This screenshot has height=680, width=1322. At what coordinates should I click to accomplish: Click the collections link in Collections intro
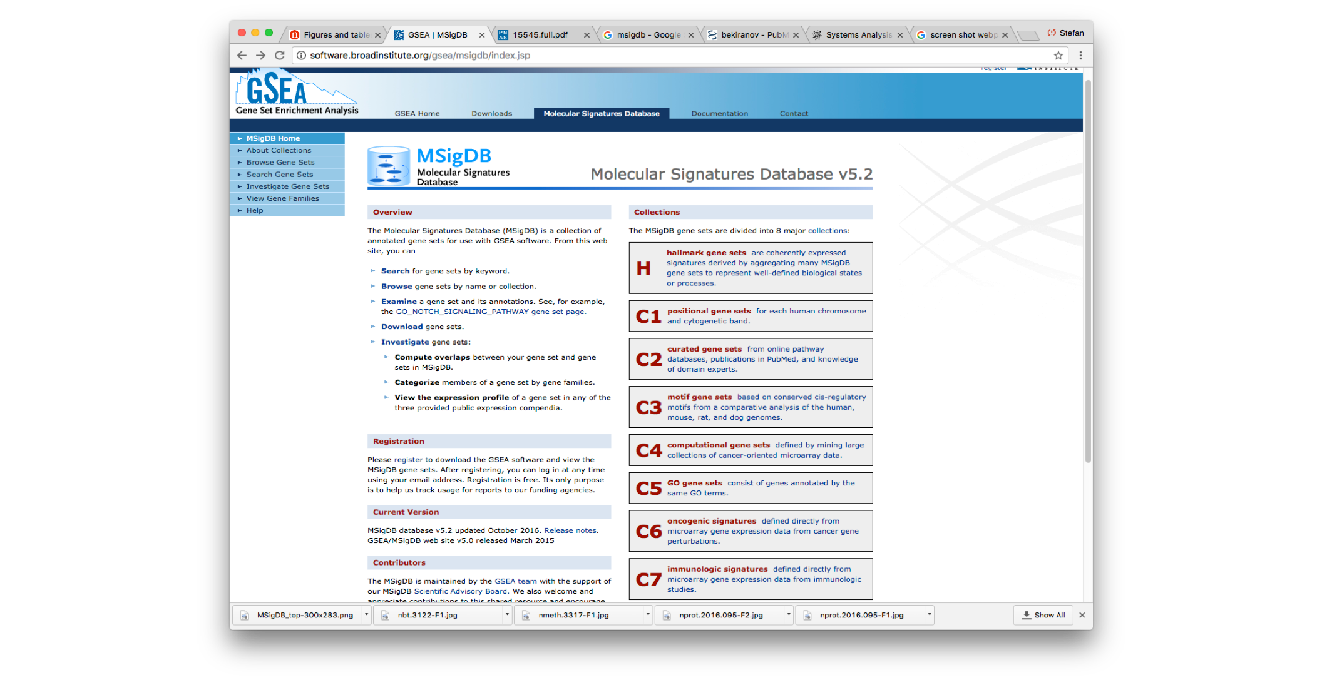(x=828, y=231)
